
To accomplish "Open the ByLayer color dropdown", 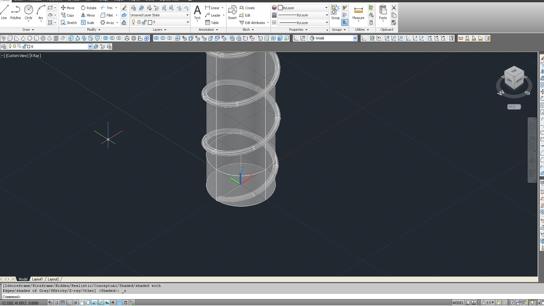I will (x=303, y=8).
